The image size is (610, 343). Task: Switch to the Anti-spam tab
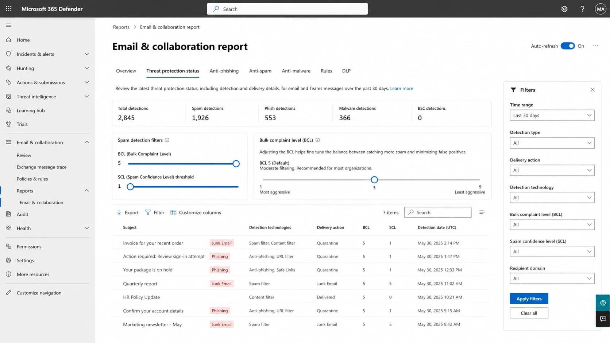pos(260,71)
